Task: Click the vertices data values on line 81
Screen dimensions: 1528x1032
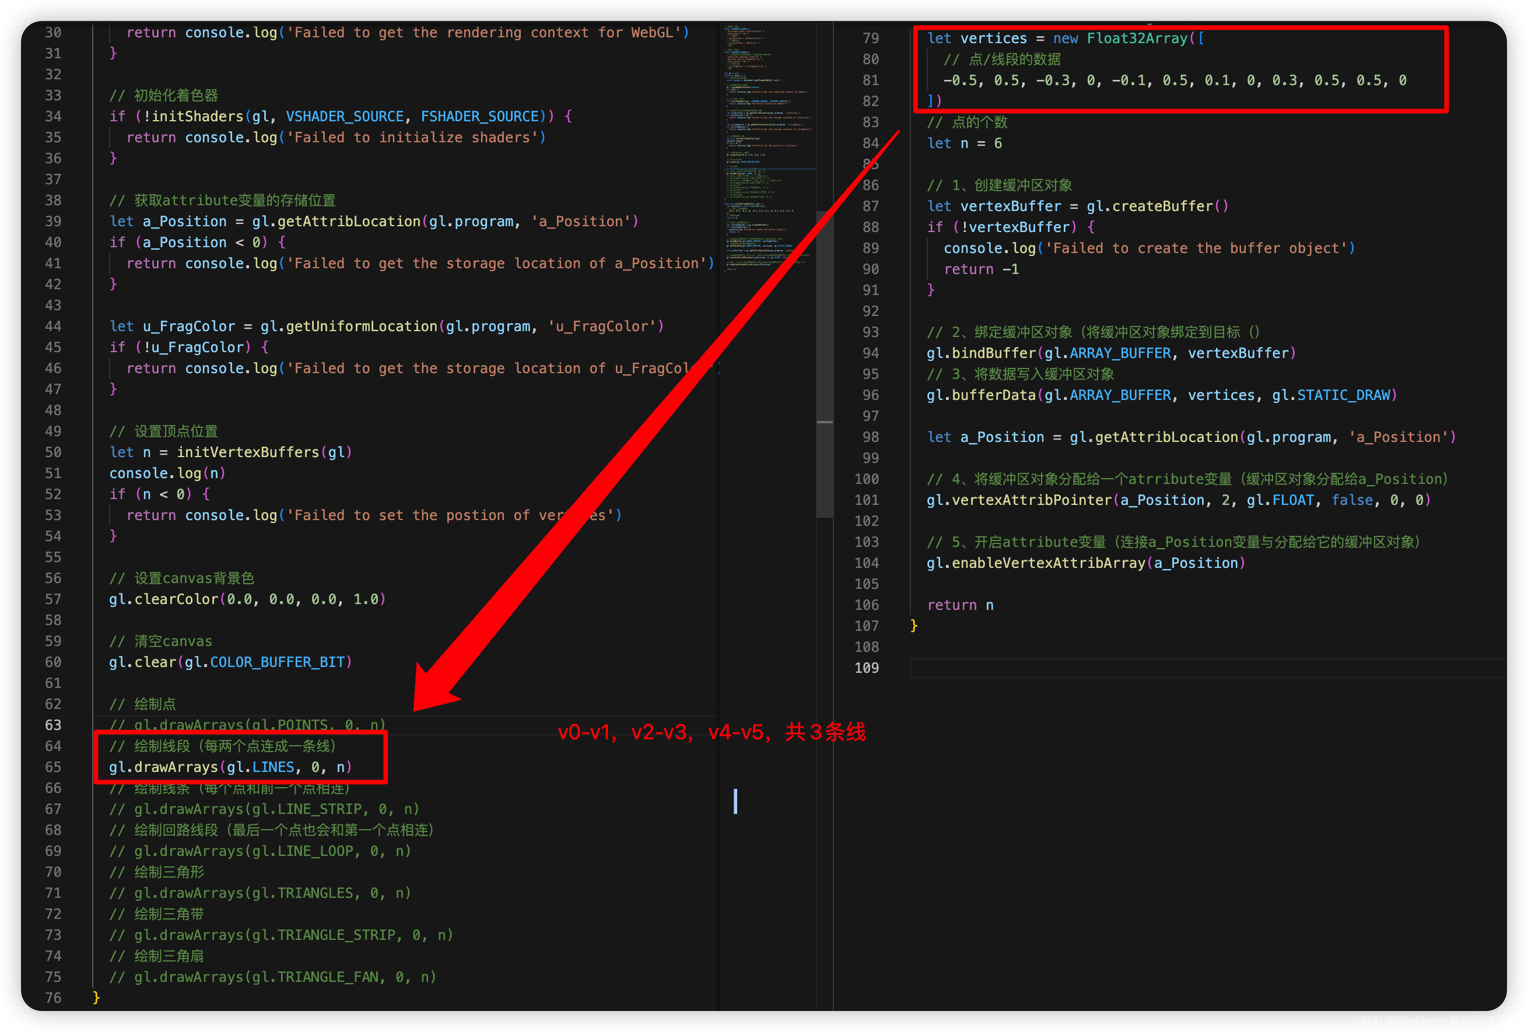Action: point(1174,80)
